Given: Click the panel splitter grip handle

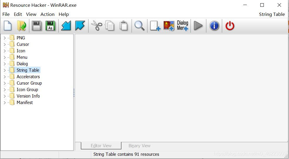Looking at the screenshot, I should coord(74,93).
